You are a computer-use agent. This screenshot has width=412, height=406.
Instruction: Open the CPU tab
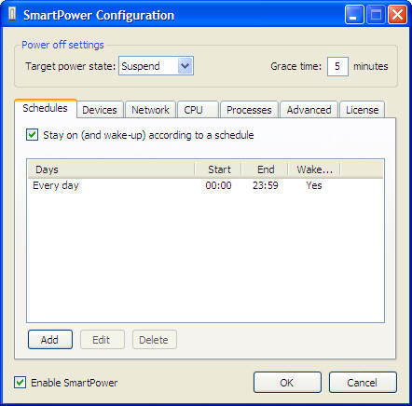pyautogui.click(x=198, y=110)
